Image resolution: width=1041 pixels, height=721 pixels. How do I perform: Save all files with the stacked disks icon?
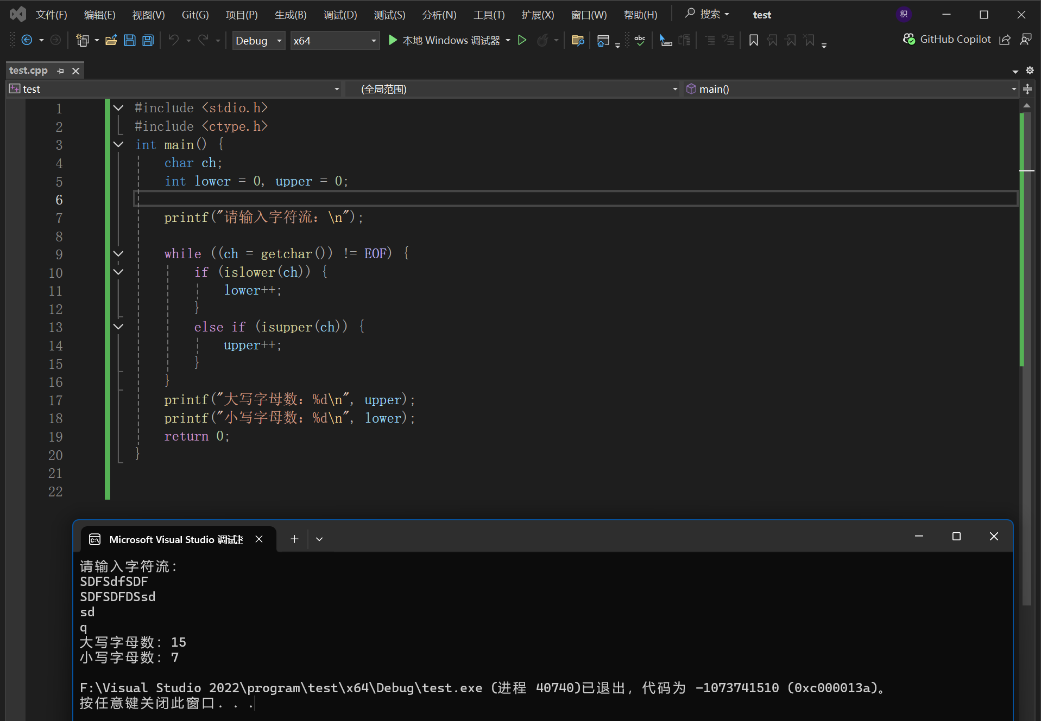(148, 40)
